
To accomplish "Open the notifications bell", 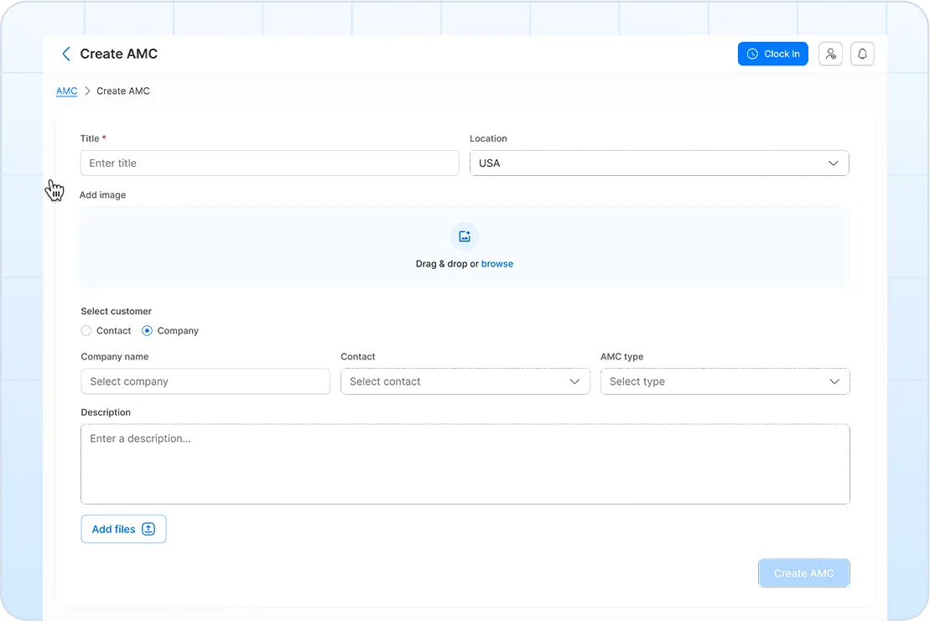I will point(862,54).
